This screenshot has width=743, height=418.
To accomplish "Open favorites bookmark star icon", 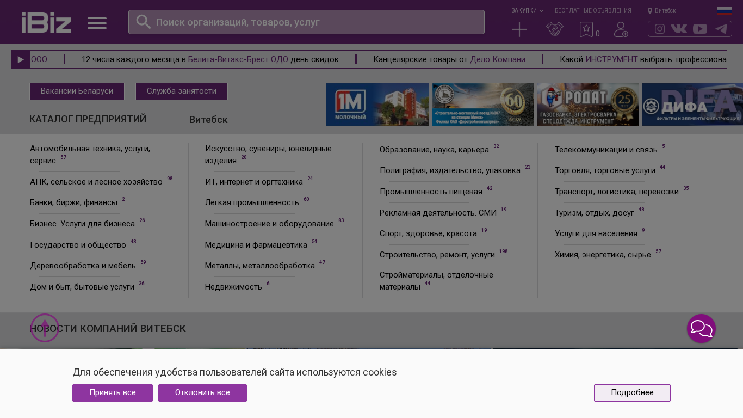I will (586, 29).
